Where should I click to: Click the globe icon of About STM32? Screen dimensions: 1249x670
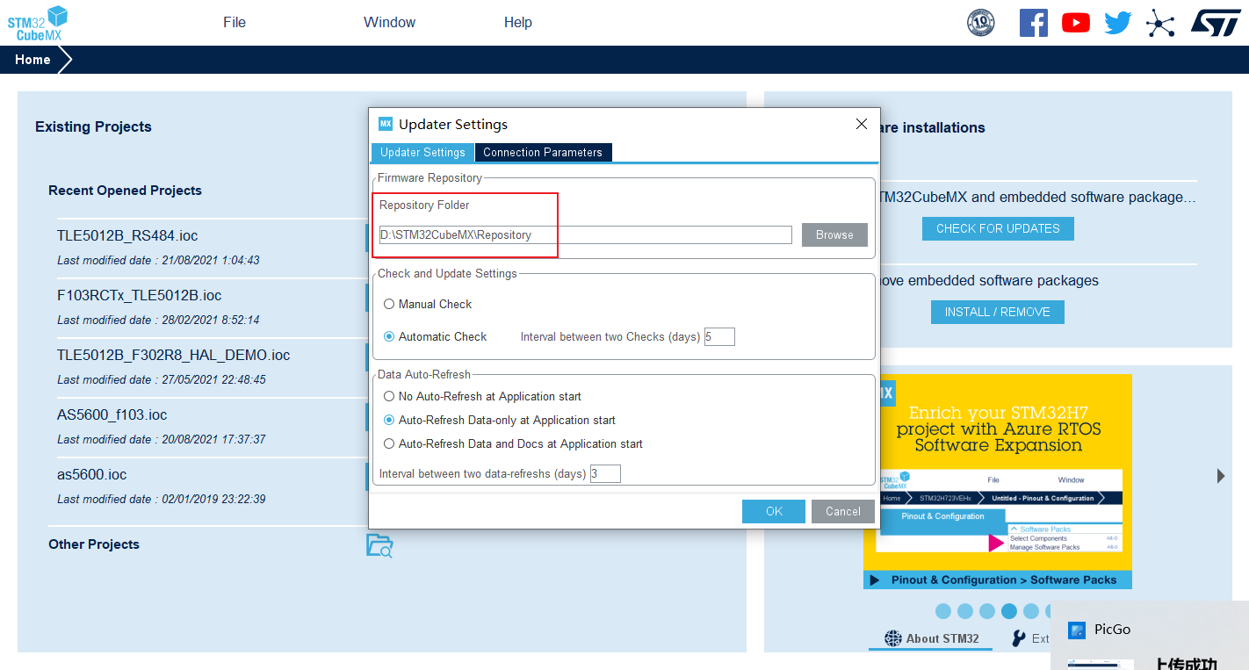[x=893, y=638]
